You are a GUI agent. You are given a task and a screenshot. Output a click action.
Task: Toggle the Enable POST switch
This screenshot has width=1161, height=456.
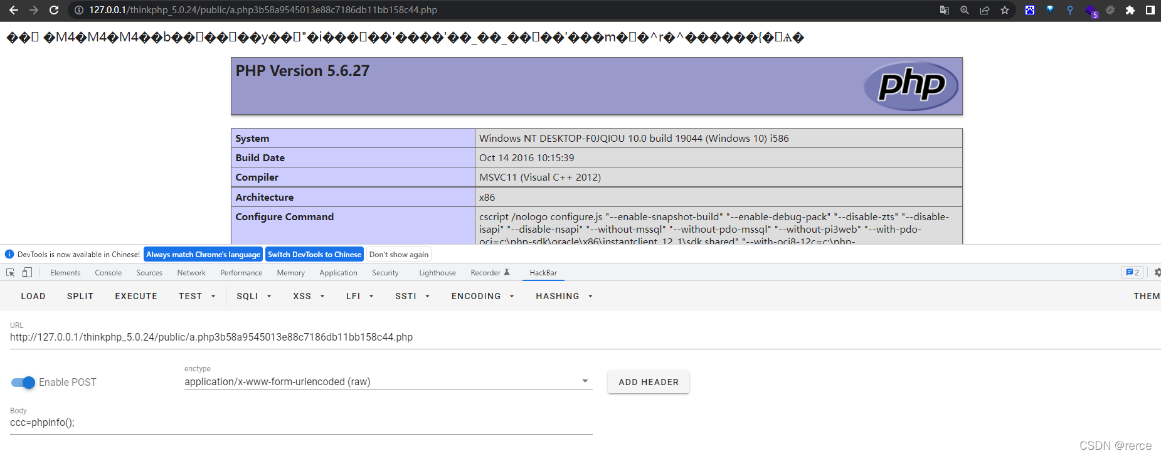(23, 383)
